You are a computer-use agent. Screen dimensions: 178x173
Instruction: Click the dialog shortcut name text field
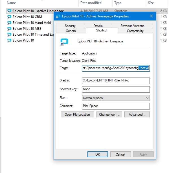100,41
